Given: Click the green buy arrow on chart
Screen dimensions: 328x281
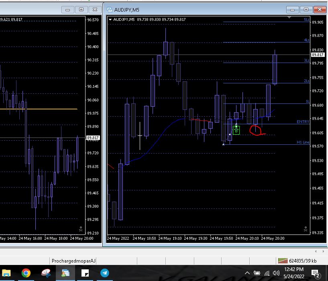Looking at the screenshot, I should 236,130.
